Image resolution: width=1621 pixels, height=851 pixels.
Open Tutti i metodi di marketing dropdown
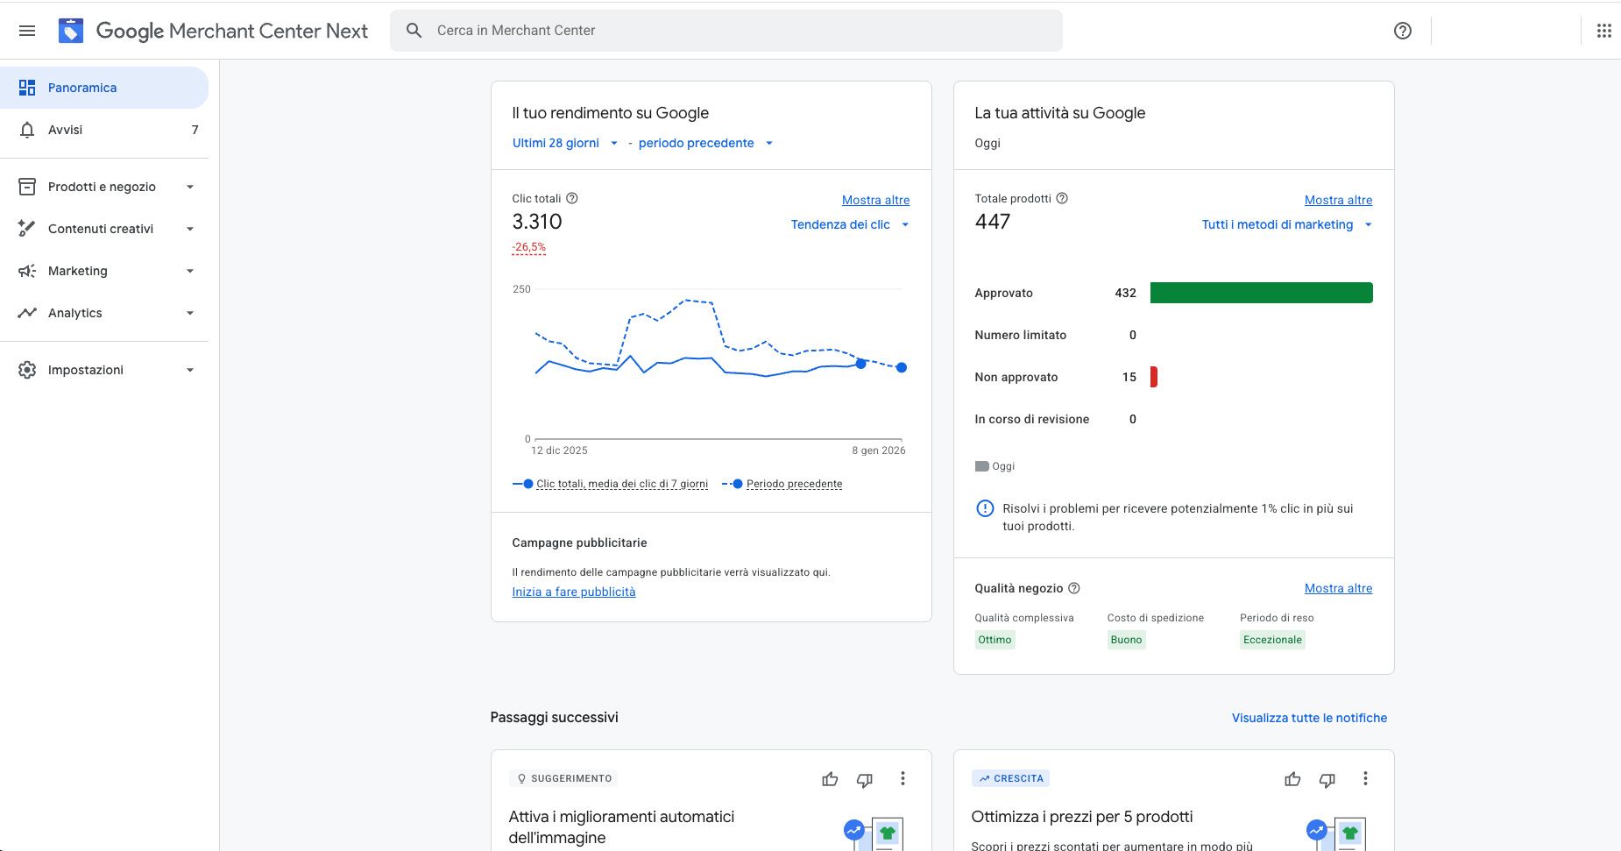1286,224
